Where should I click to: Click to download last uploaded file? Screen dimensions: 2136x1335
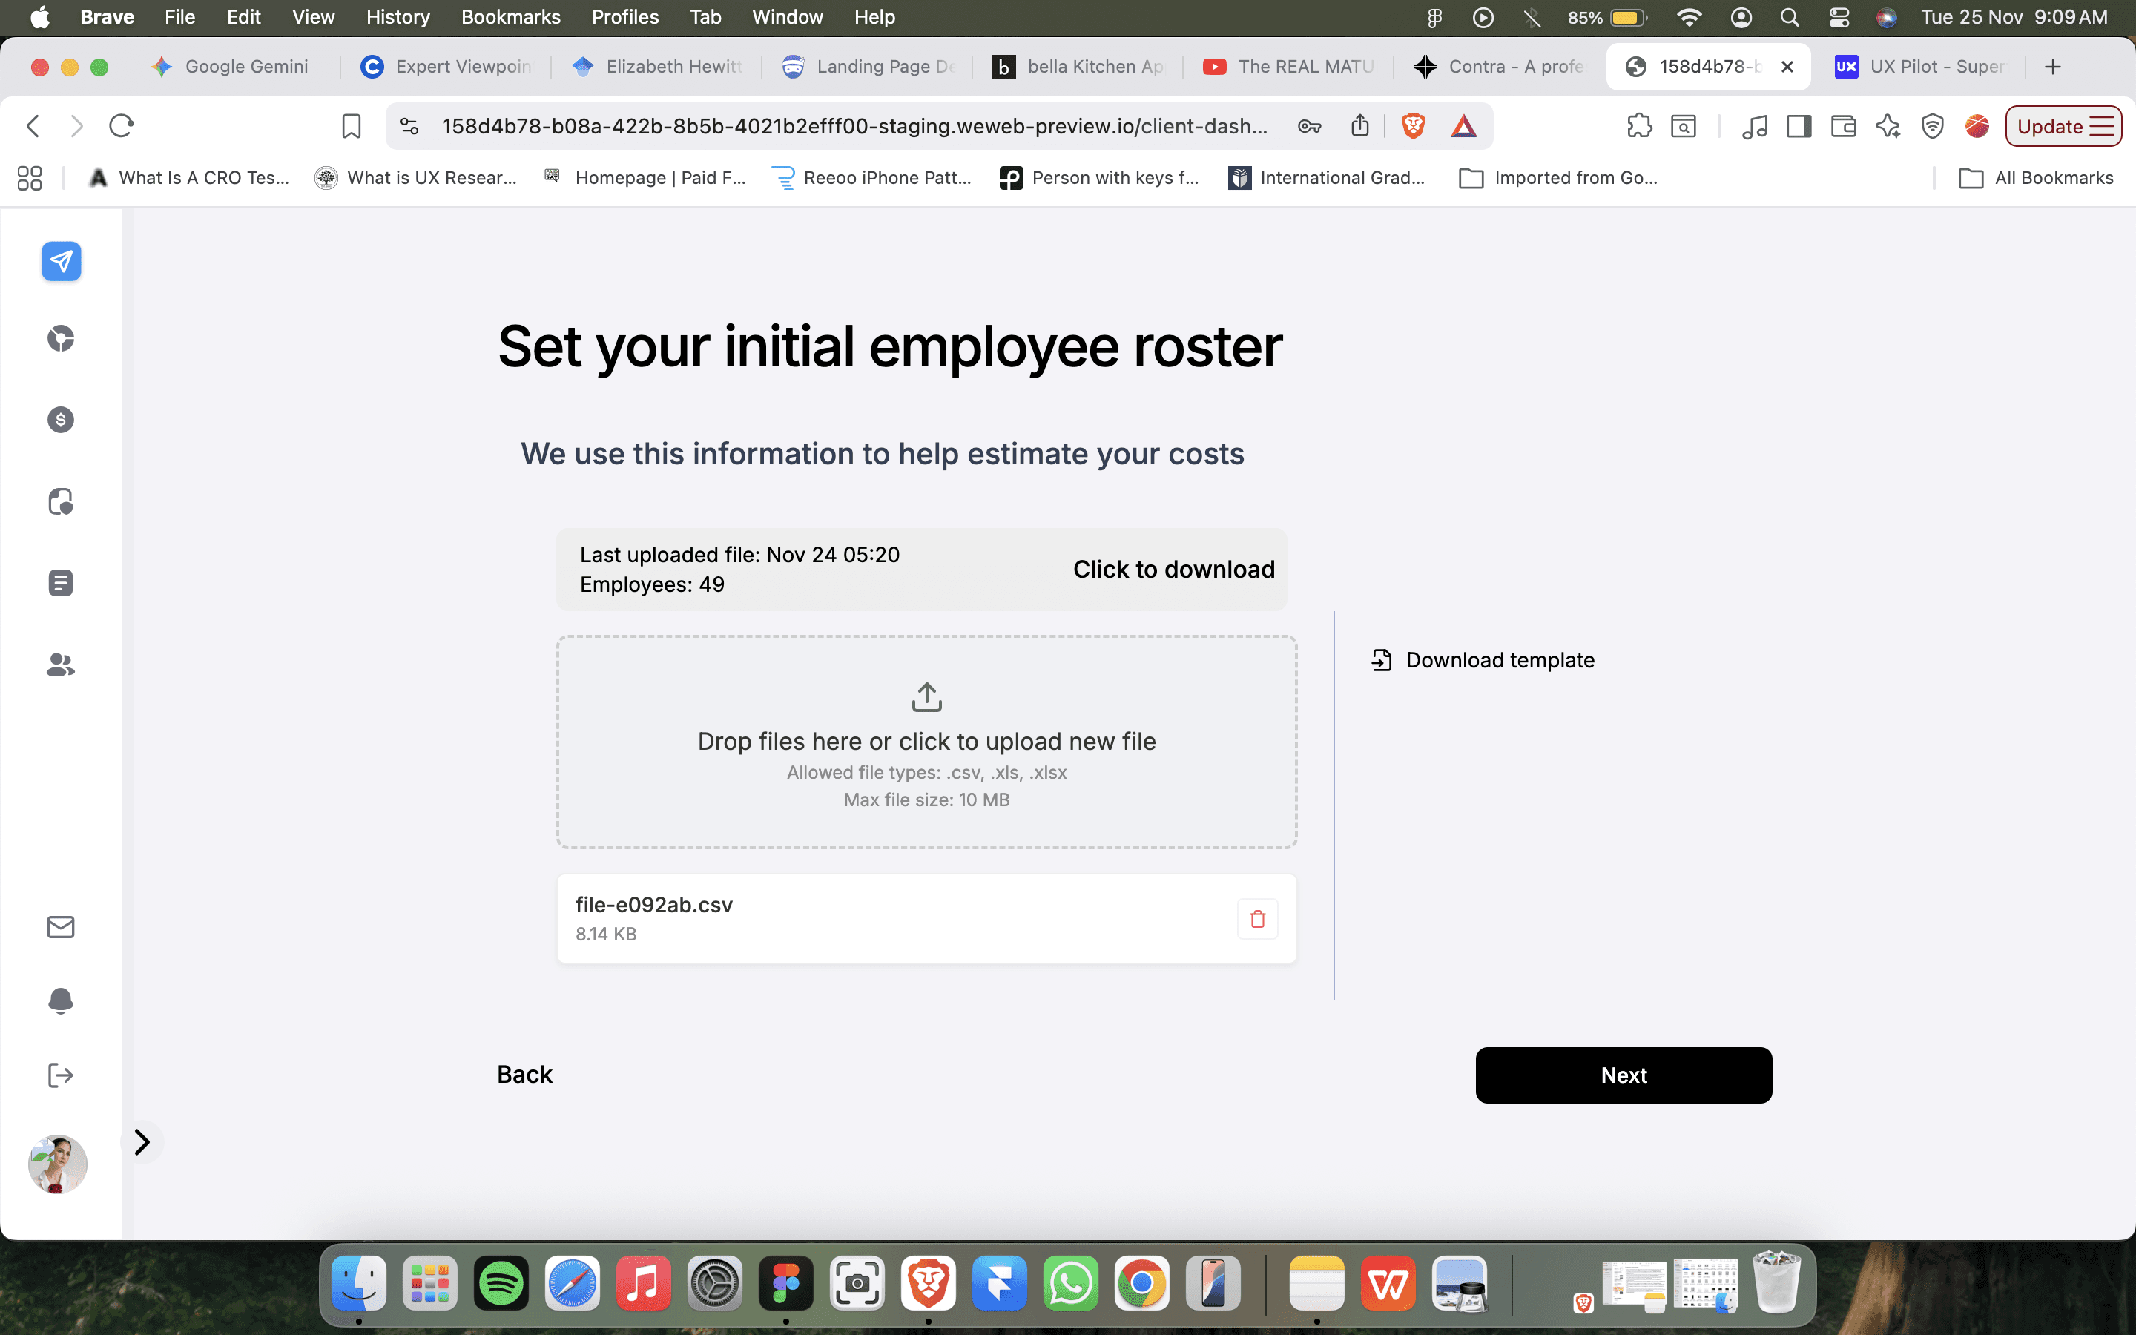(1173, 570)
